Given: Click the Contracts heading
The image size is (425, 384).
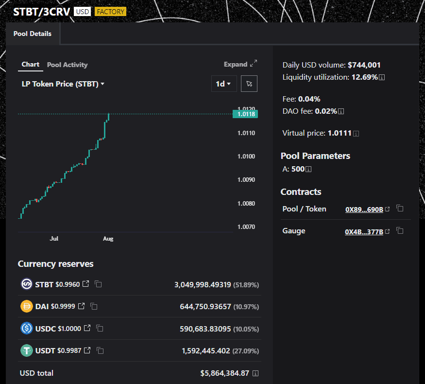Looking at the screenshot, I should [x=301, y=192].
